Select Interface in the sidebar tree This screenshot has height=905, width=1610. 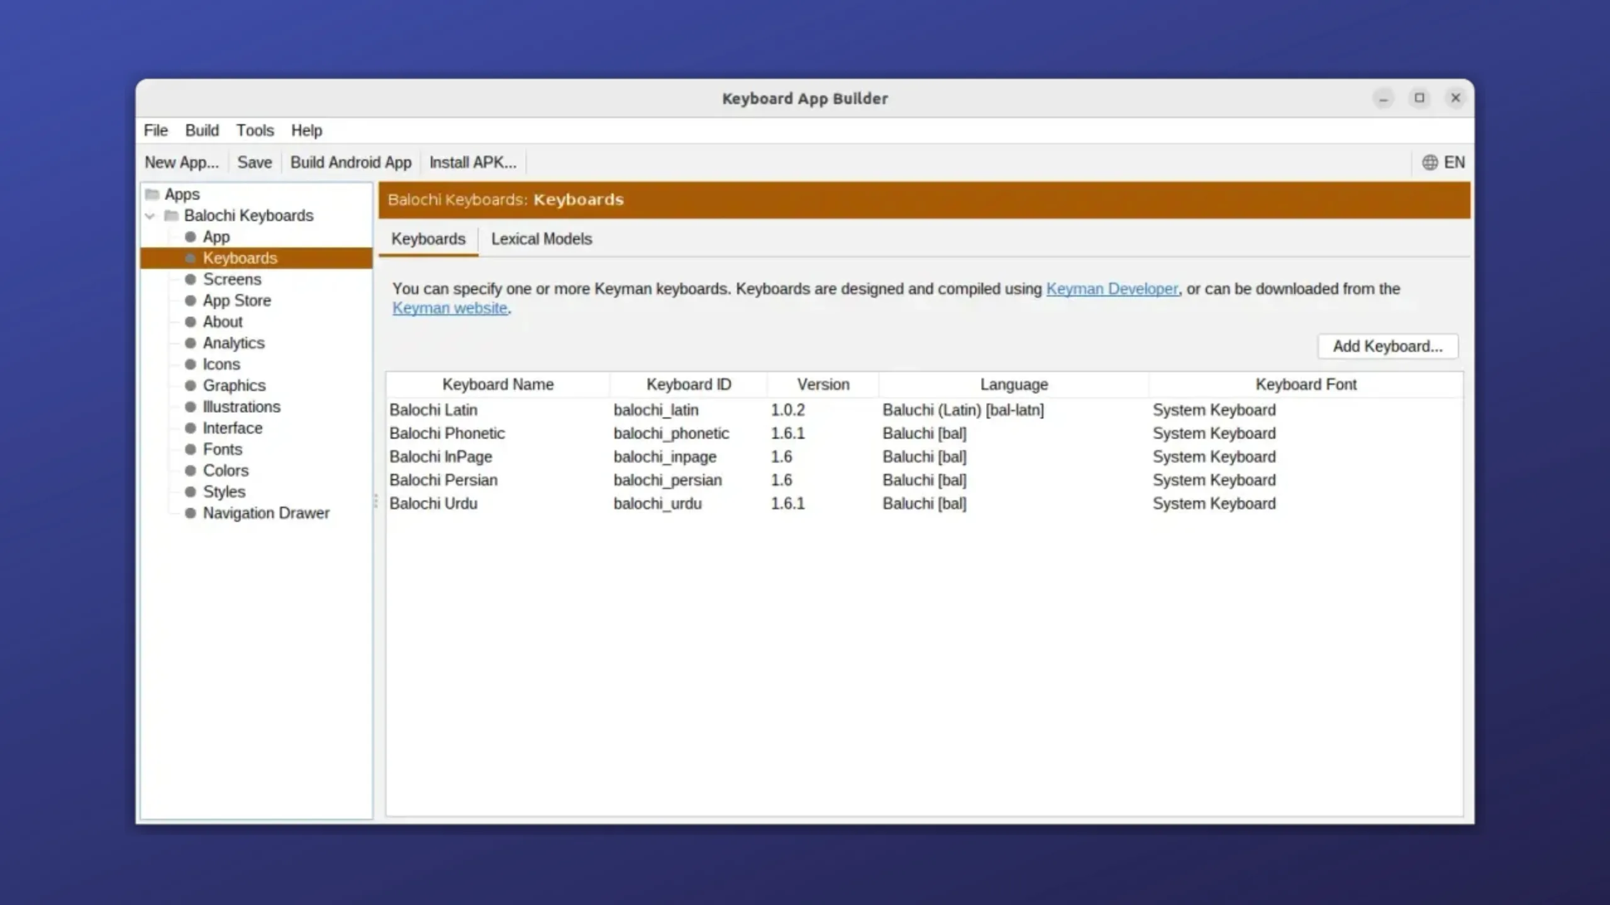click(x=232, y=428)
